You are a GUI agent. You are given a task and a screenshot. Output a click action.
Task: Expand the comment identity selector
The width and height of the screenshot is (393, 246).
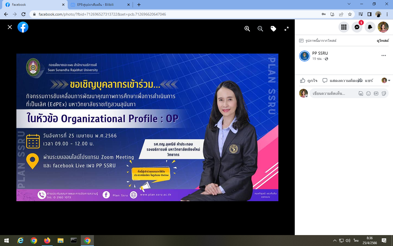pos(386,80)
